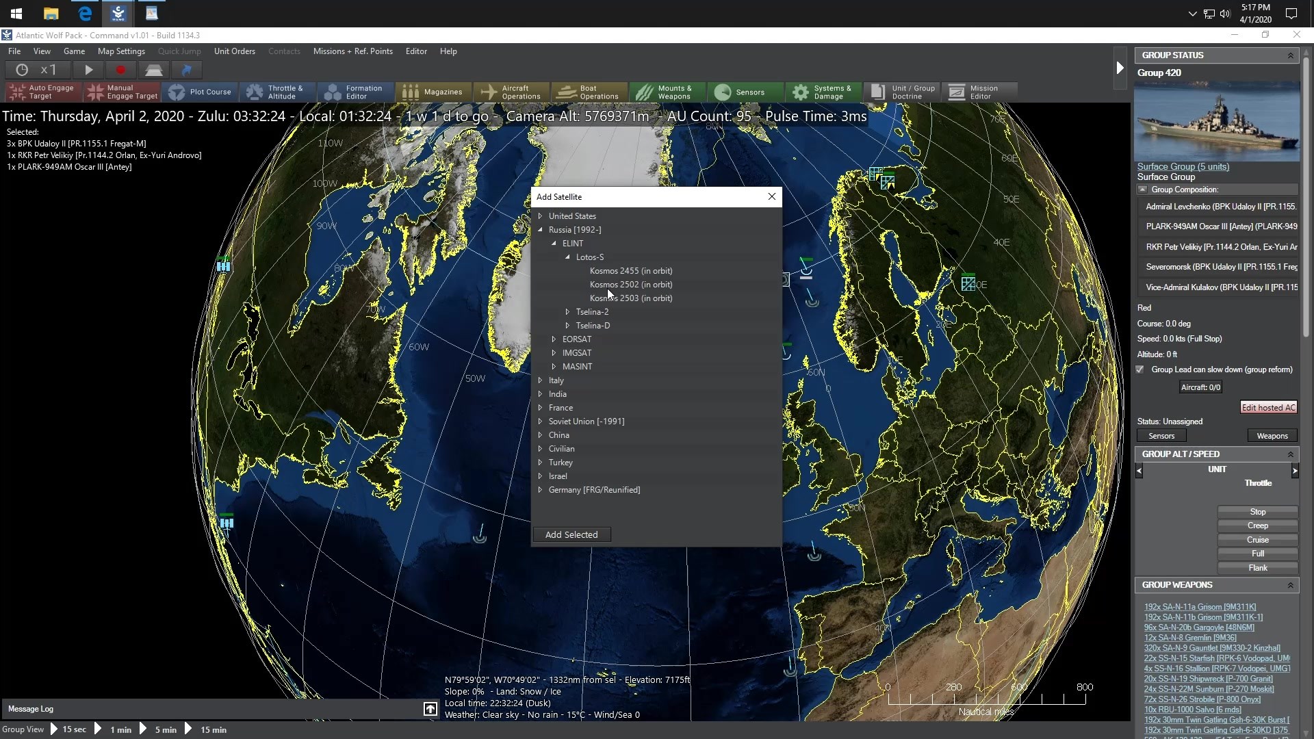Open the Unit Orders menu
The image size is (1314, 739).
click(235, 51)
